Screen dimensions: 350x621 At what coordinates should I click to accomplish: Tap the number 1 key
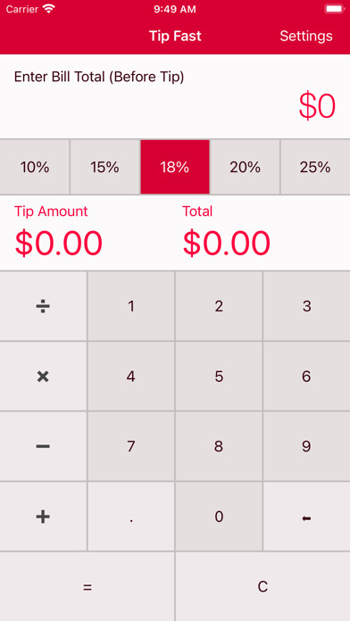[131, 306]
